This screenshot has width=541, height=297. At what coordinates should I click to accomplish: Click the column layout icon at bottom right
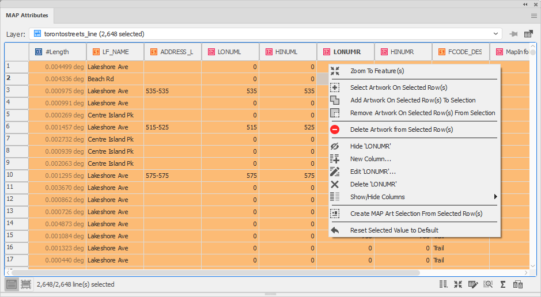pyautogui.click(x=444, y=284)
